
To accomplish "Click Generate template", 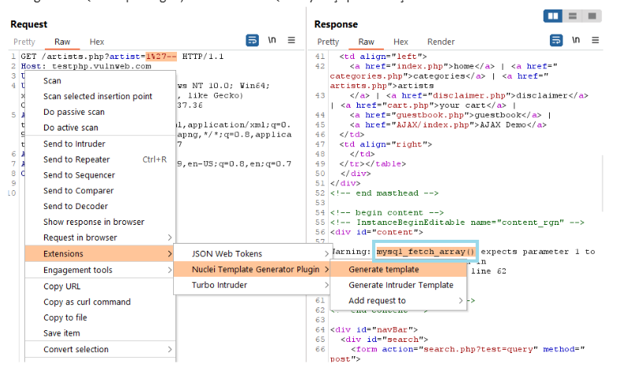I will (399, 270).
